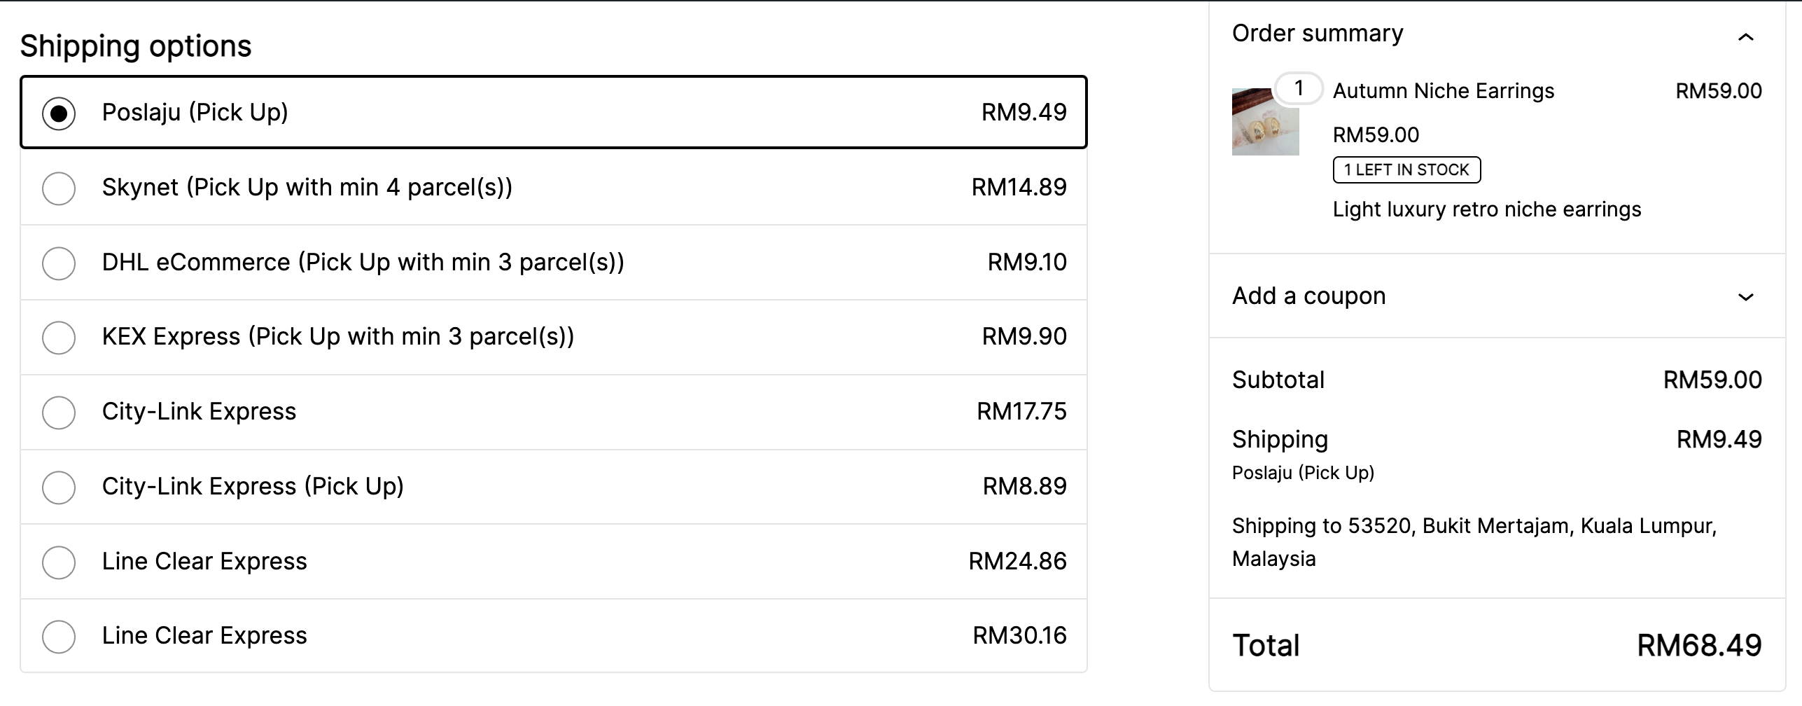Select Line Clear Express RM30.16 option
The image size is (1802, 706).
[x=59, y=637]
